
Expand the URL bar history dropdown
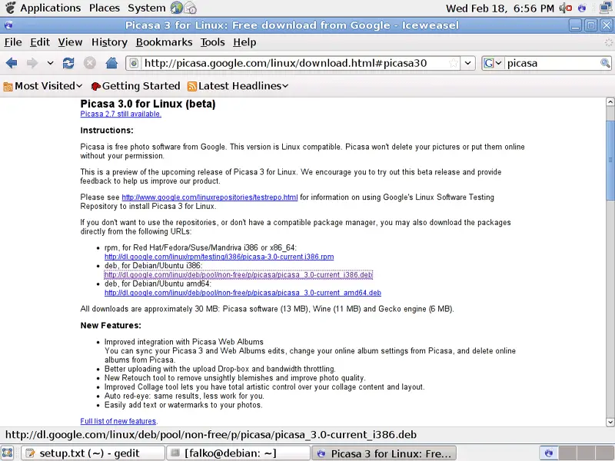468,63
